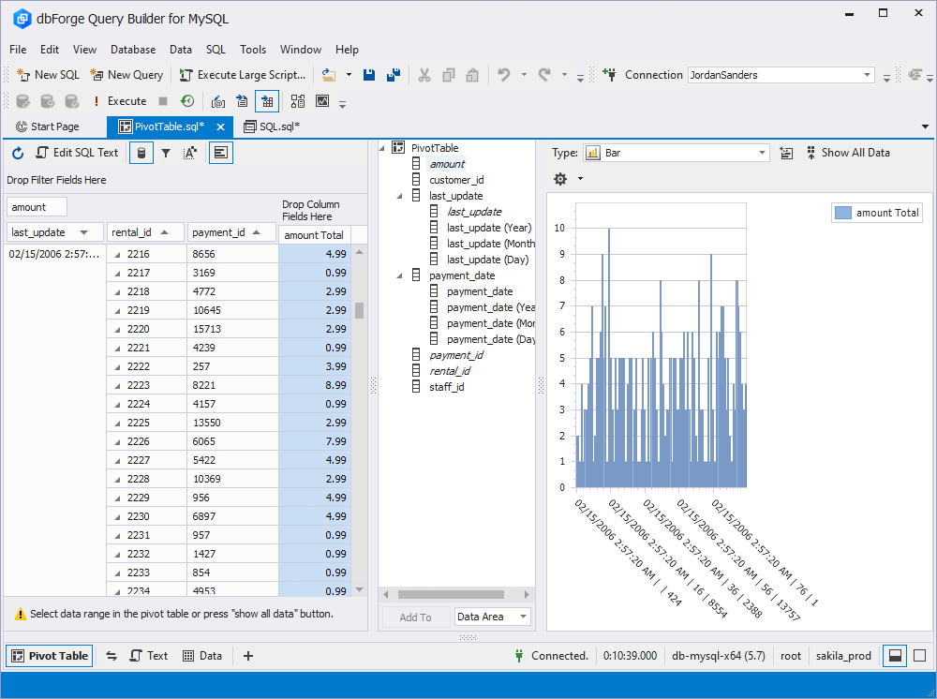Click the Add To button

(x=415, y=617)
